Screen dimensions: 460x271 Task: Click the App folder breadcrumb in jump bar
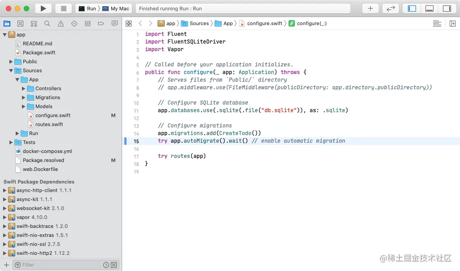[x=224, y=23]
